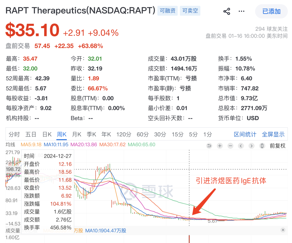Click the tooltip date 2024-12-27
The height and width of the screenshot is (243, 292).
pyautogui.click(x=58, y=156)
